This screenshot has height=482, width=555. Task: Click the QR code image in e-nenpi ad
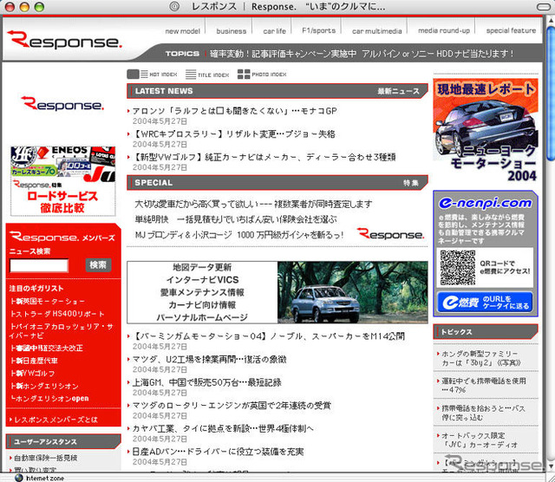[458, 268]
